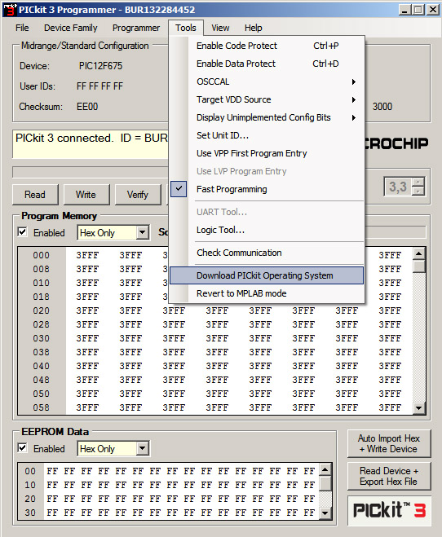The image size is (442, 537).
Task: Click the Write button
Action: (x=86, y=195)
